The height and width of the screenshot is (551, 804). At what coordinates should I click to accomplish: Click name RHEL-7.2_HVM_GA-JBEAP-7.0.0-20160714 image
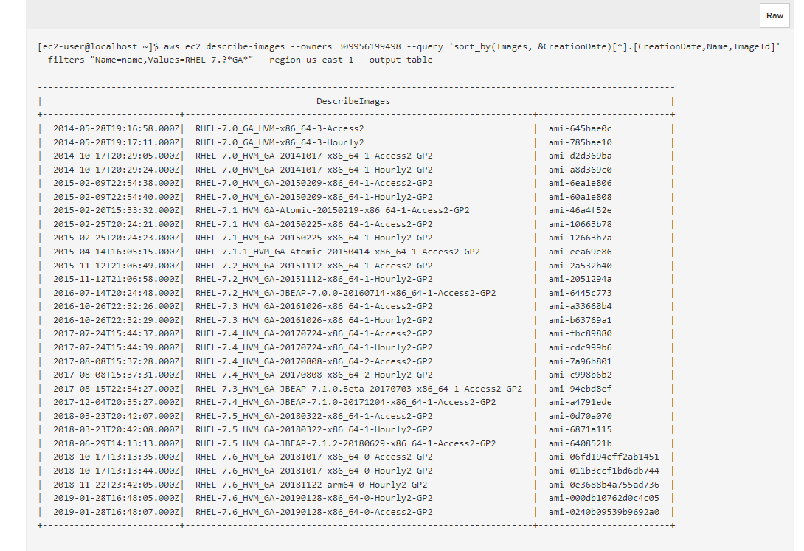(x=346, y=293)
